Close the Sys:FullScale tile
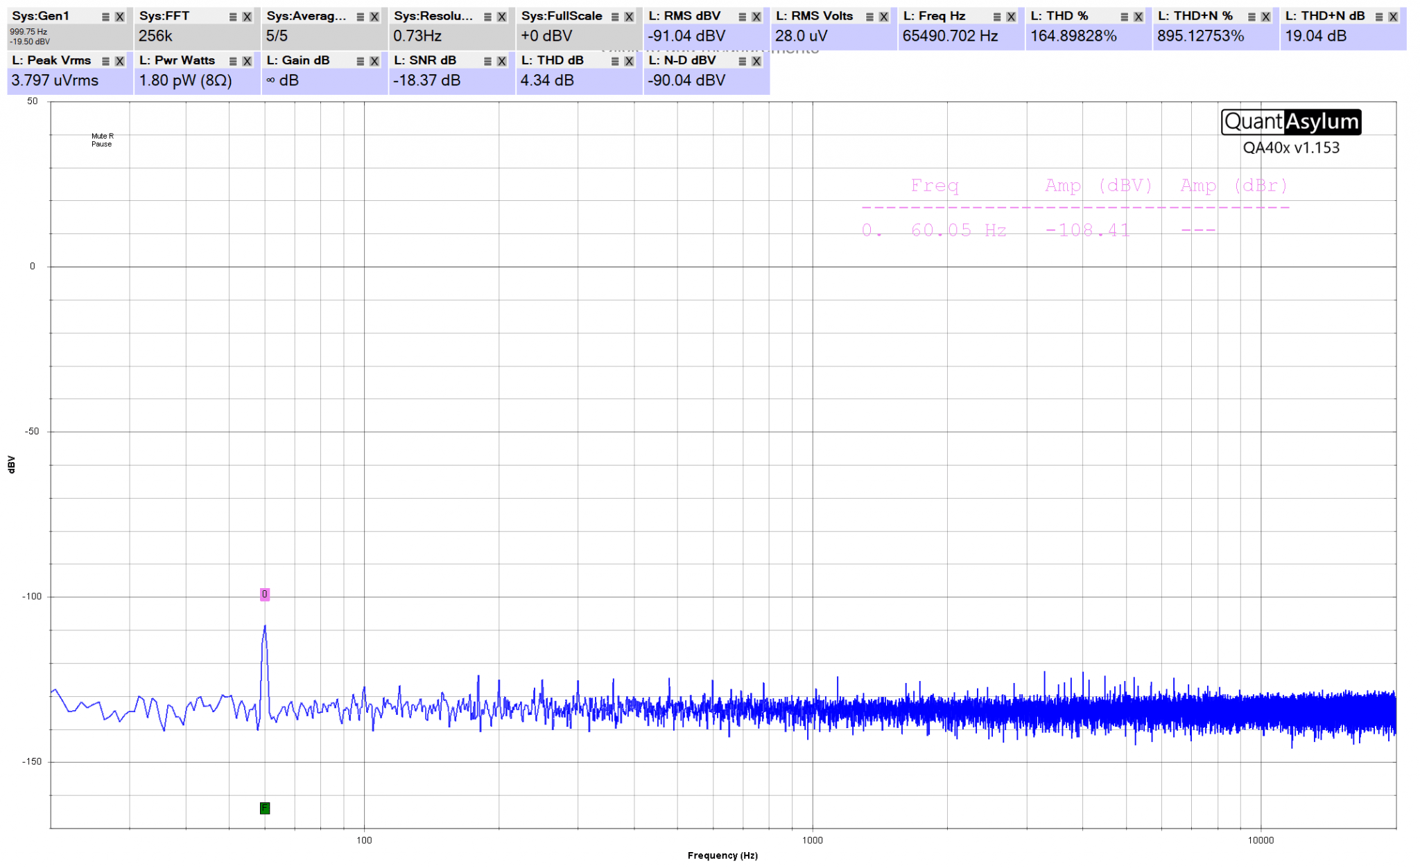The width and height of the screenshot is (1420, 868). pyautogui.click(x=629, y=17)
